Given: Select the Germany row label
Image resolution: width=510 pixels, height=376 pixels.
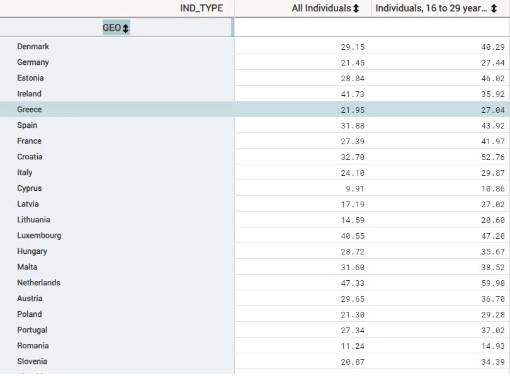Looking at the screenshot, I should click(33, 62).
